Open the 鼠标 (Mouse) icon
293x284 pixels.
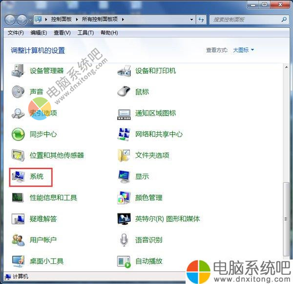tap(124, 92)
